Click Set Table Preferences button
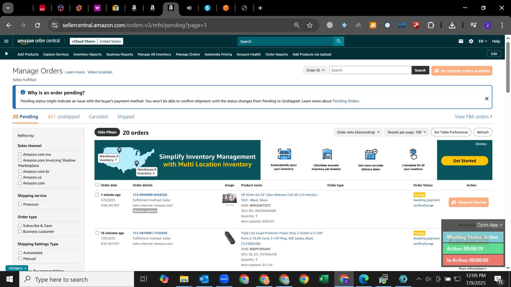This screenshot has width=511, height=287. (451, 132)
